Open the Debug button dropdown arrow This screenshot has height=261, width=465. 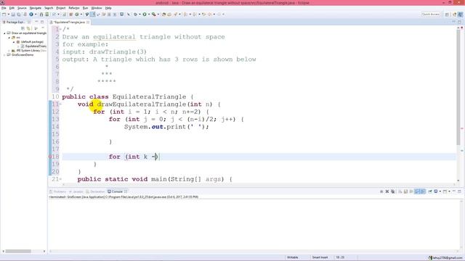point(139,14)
